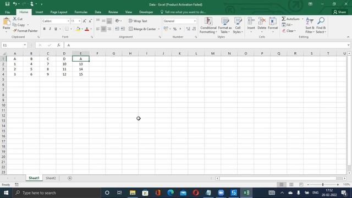This screenshot has width=352, height=198.
Task: Open the Calibri font name dropdown
Action: click(68, 21)
